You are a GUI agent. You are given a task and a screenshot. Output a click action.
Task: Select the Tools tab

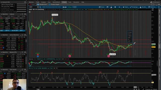(x=70, y=2)
